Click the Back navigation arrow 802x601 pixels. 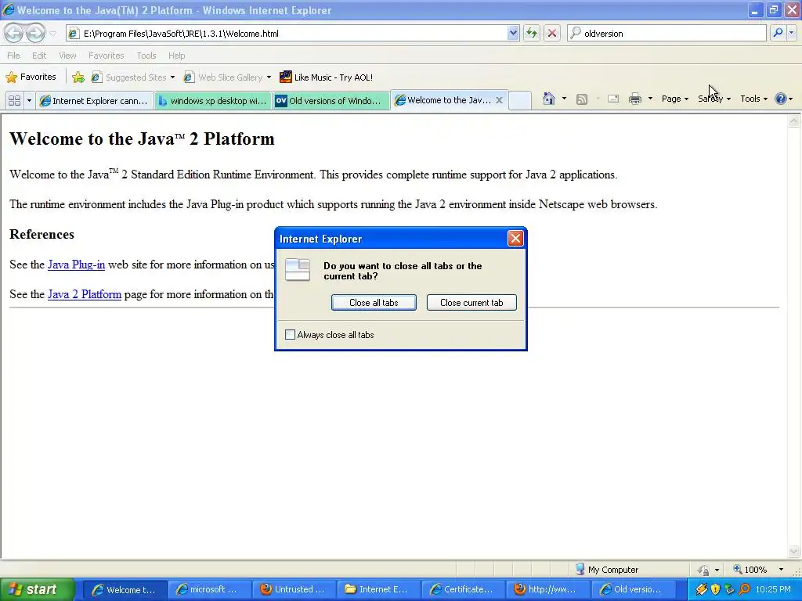pyautogui.click(x=14, y=33)
